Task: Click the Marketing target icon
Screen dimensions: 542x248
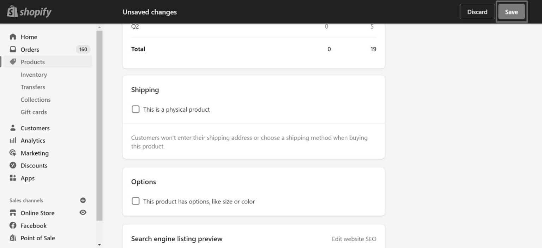Action: (13, 153)
